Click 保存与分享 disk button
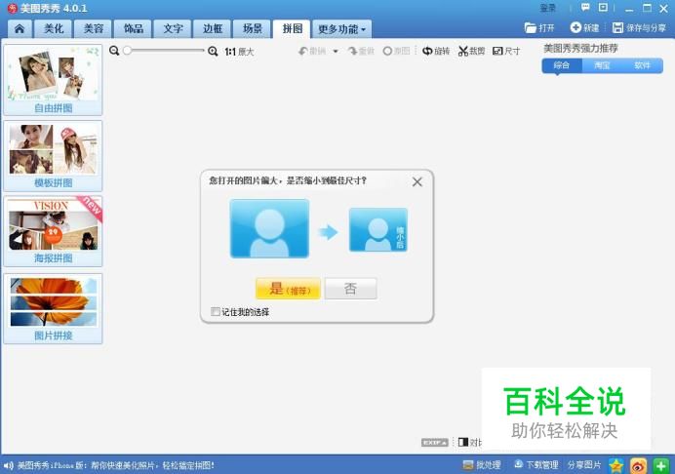Image resolution: width=675 pixels, height=474 pixels. pos(639,28)
